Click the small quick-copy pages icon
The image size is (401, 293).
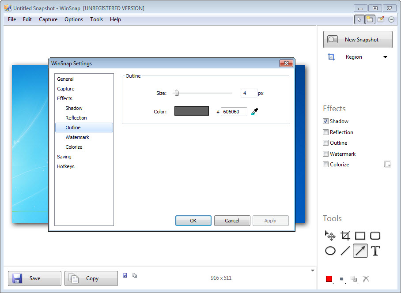click(135, 275)
